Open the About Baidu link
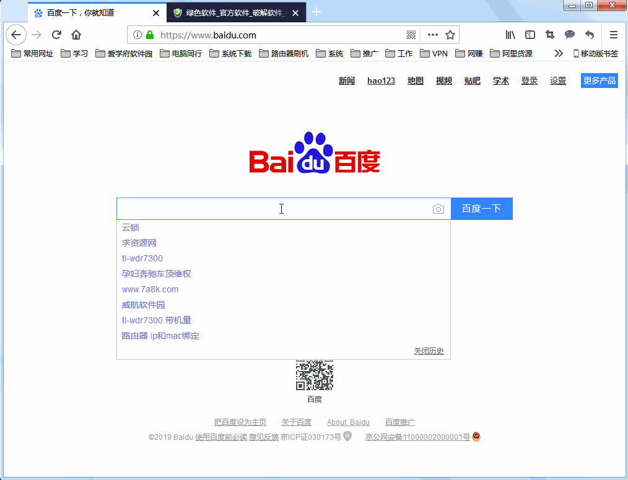 [348, 422]
